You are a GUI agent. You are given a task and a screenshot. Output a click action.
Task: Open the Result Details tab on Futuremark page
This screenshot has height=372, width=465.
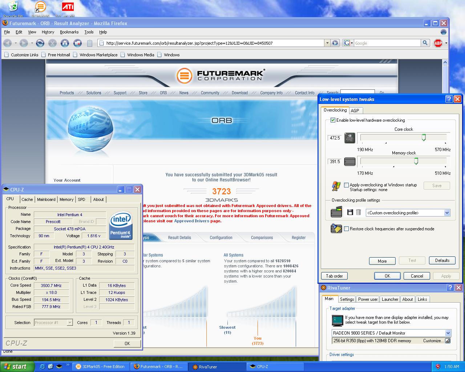[x=179, y=238]
